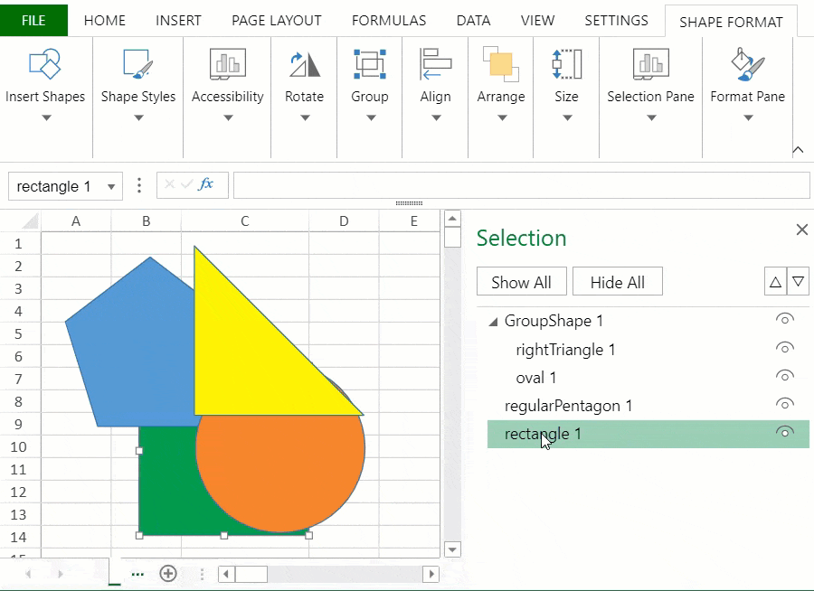
Task: Close the Selection pane
Action: (802, 230)
